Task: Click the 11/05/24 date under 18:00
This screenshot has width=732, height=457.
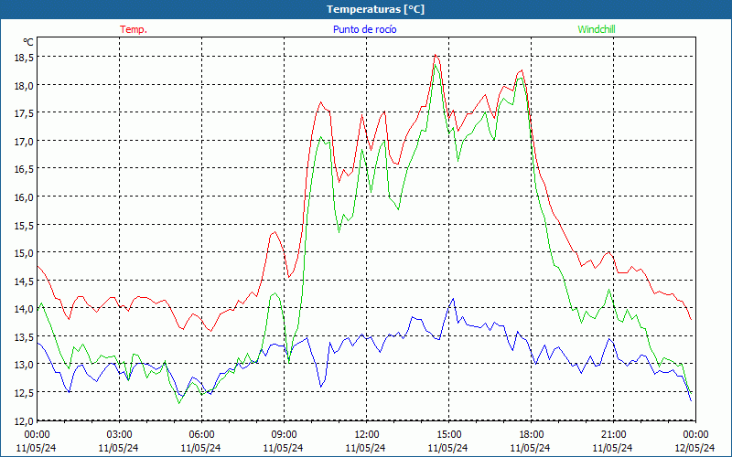Action: coord(531,448)
